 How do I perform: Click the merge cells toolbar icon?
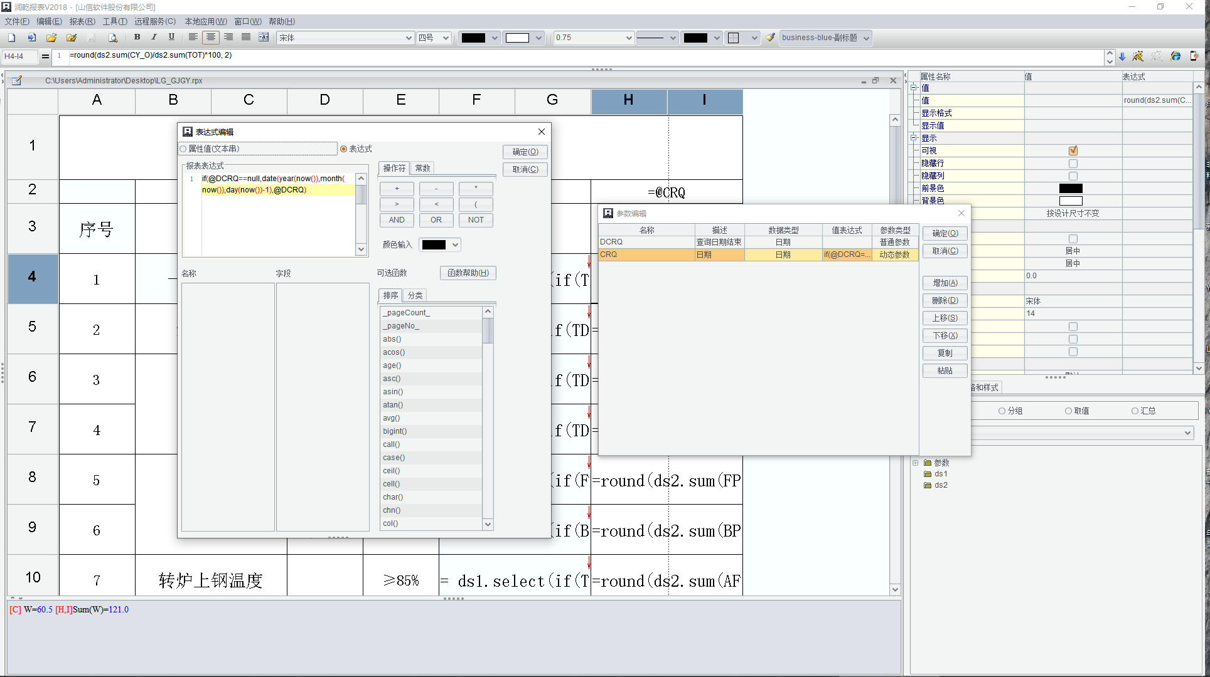point(264,37)
